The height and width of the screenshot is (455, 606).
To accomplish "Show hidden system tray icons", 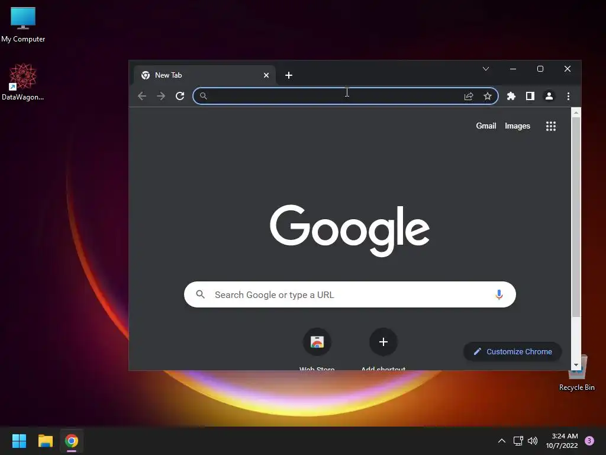I will 502,441.
